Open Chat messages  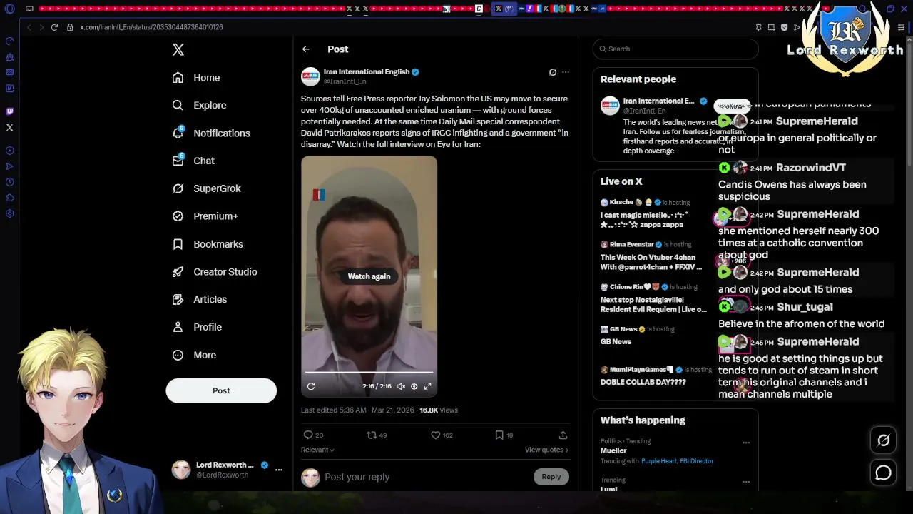coord(193,161)
